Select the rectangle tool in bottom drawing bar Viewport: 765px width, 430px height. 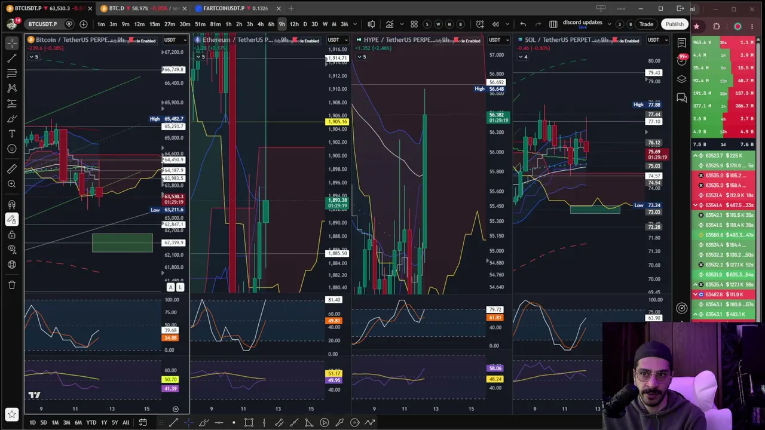click(x=249, y=422)
